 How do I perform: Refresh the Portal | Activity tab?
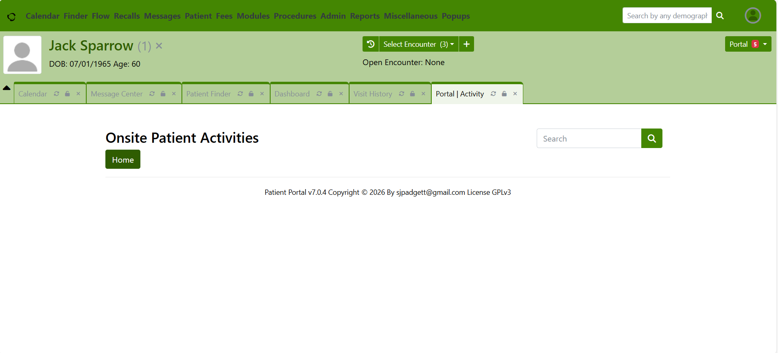click(x=493, y=94)
